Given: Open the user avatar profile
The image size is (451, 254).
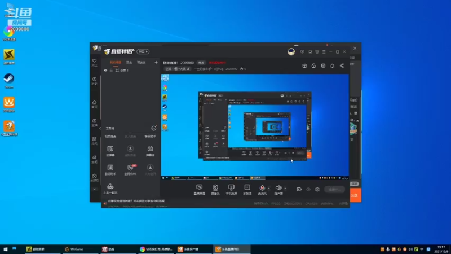Looking at the screenshot, I should coord(291,51).
